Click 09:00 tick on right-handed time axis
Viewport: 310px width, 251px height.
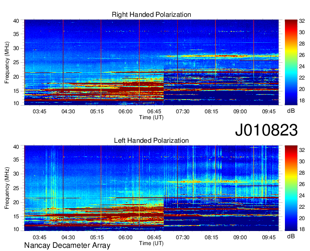point(240,111)
